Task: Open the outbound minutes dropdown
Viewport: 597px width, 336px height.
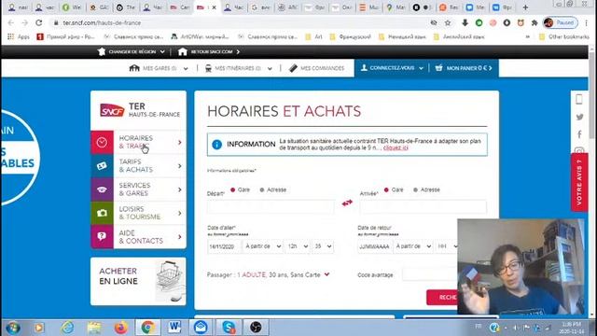Action: pyautogui.click(x=323, y=246)
